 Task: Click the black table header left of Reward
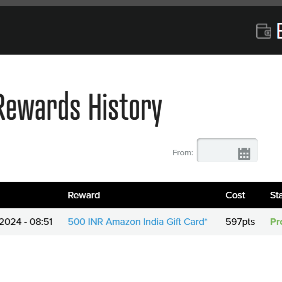[32, 195]
